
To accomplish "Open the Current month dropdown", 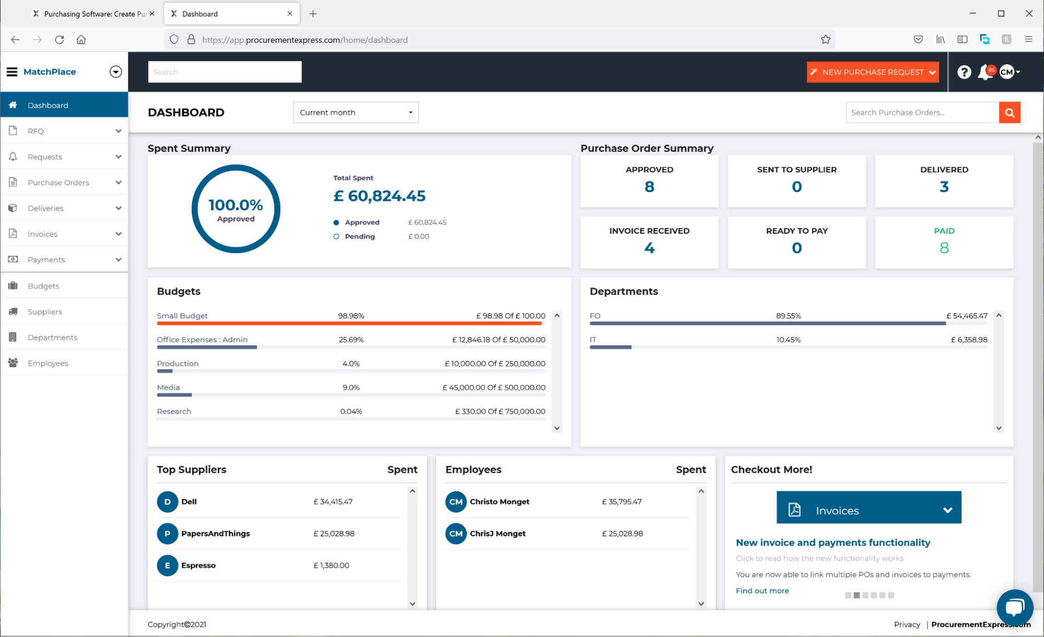I will (356, 112).
